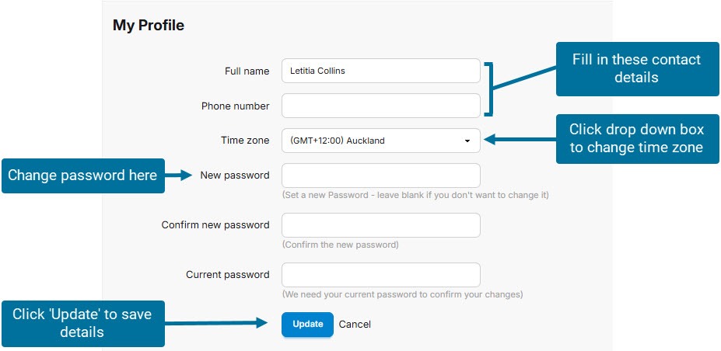Viewport: 721px width, 351px height.
Task: Click the My Profile heading
Action: [149, 26]
